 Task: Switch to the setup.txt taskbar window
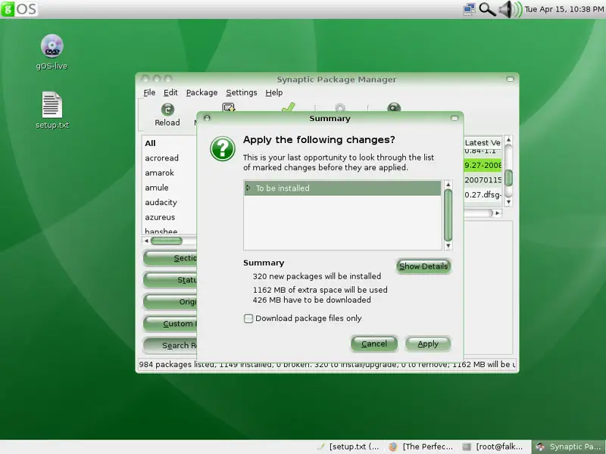point(348,446)
